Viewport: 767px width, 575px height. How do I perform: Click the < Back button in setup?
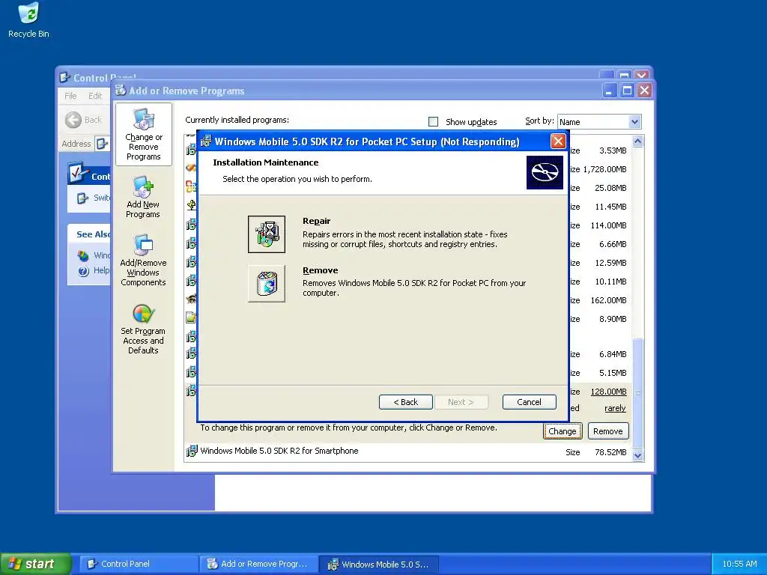pos(405,402)
